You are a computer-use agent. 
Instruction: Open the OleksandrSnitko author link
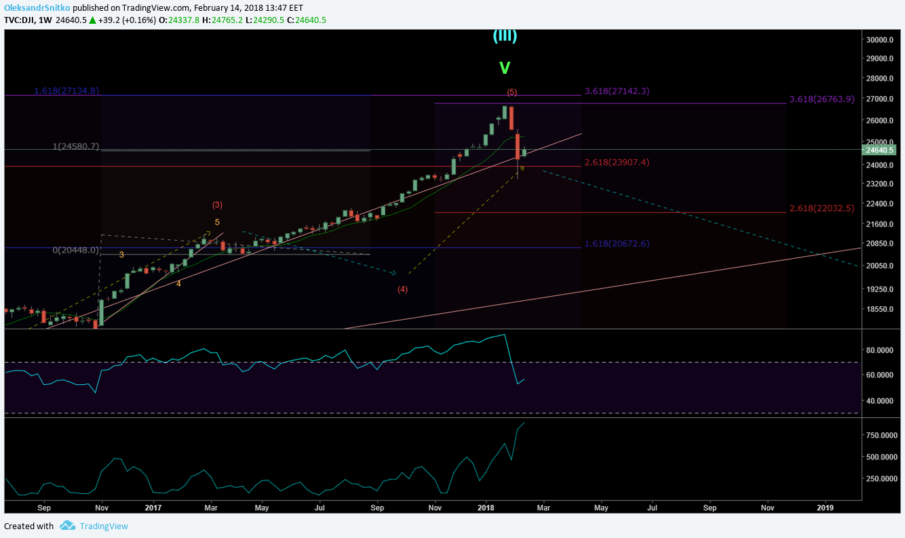coord(37,8)
